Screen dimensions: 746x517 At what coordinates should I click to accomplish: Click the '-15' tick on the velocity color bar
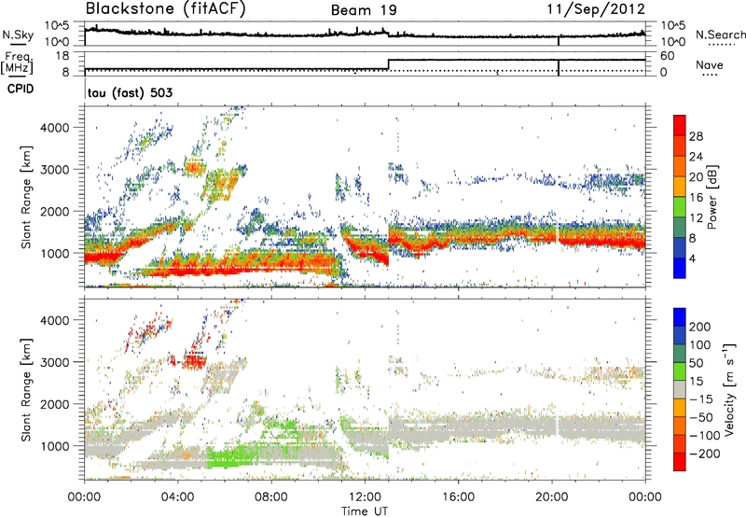[701, 399]
